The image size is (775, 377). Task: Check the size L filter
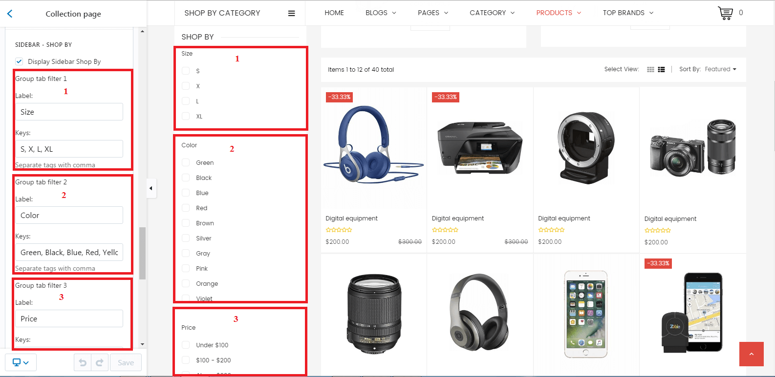(186, 101)
